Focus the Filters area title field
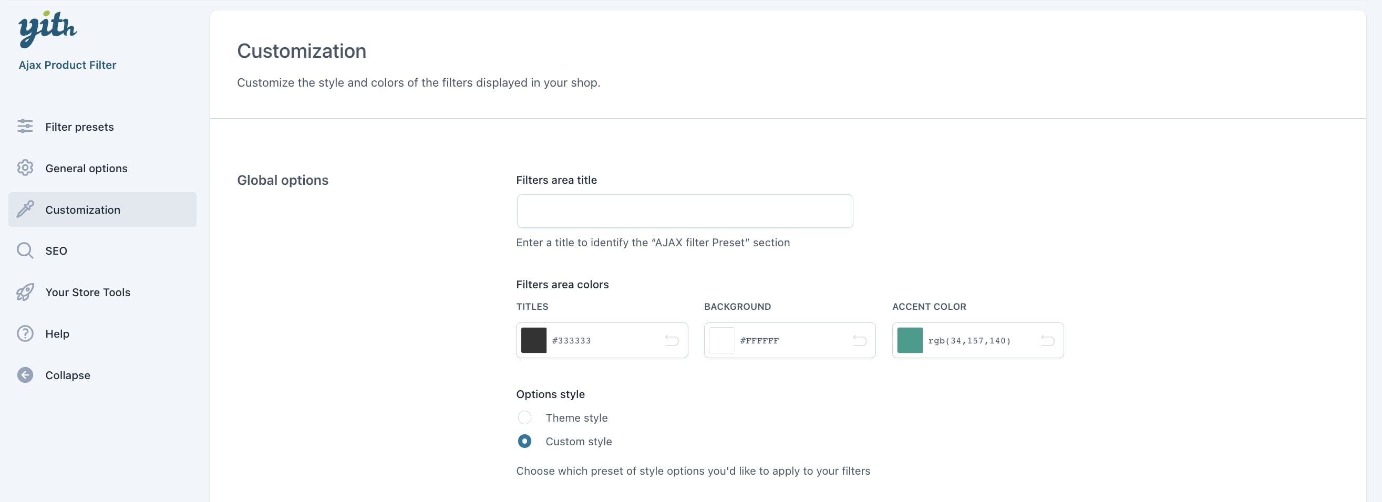 tap(684, 211)
